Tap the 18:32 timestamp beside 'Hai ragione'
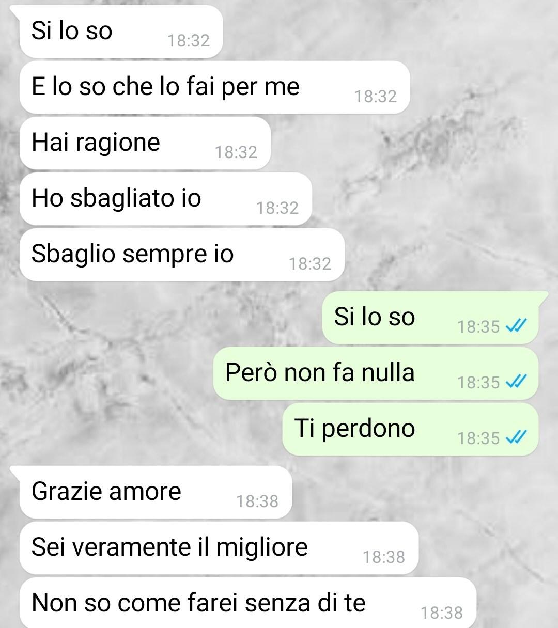Screen dimensions: 558x628 (x=236, y=152)
